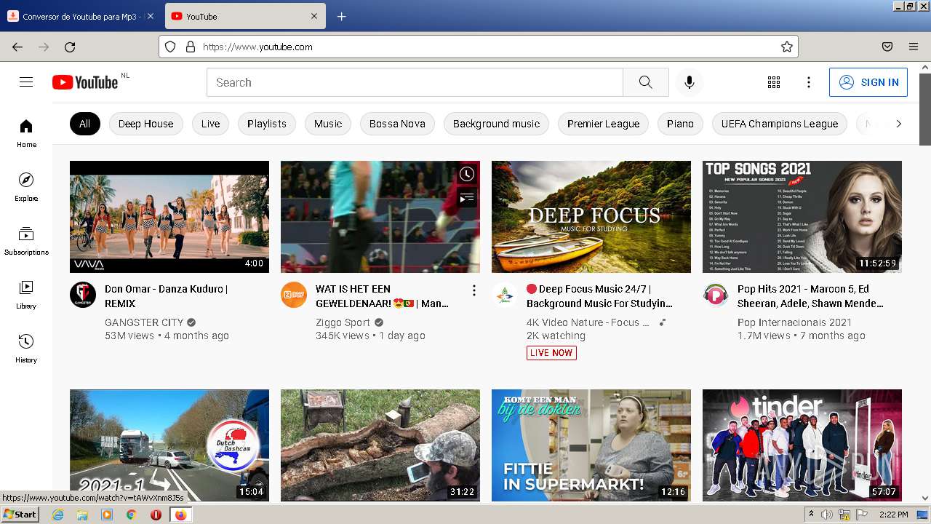Screen dimensions: 931x524
Task: Open a new browser tab
Action: coord(341,16)
